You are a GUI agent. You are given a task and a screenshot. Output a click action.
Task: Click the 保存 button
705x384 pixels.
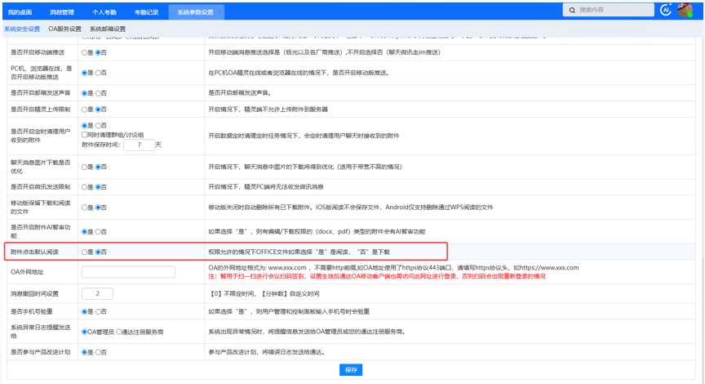pyautogui.click(x=351, y=370)
